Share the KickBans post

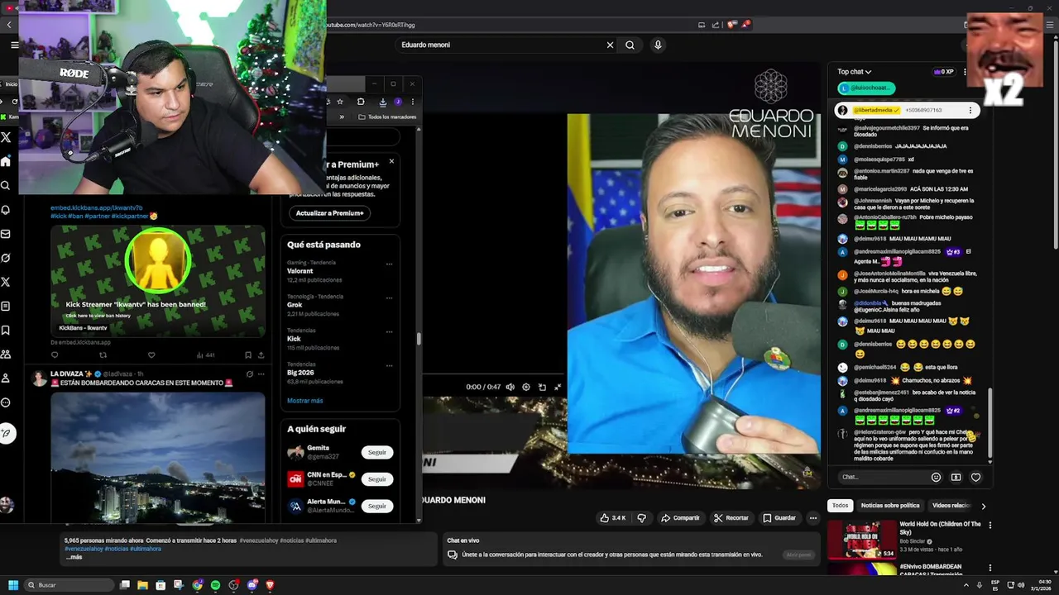click(261, 355)
